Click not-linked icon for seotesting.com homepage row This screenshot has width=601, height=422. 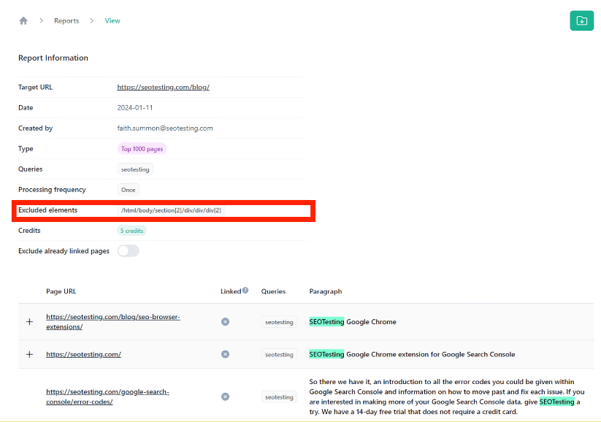point(226,354)
